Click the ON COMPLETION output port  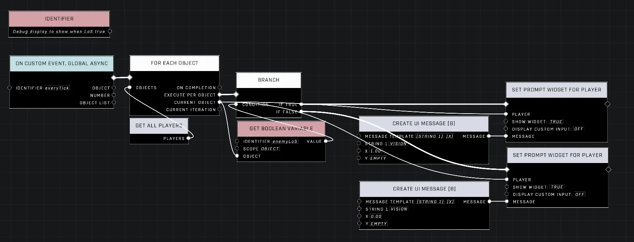220,87
